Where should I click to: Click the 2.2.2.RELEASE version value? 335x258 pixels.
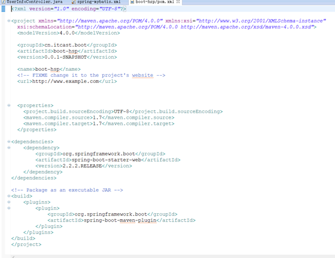point(82,166)
